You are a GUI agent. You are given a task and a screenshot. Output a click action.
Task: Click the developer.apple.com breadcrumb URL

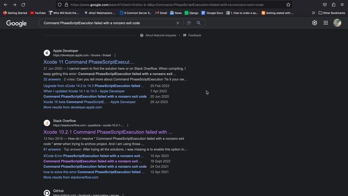[x=82, y=56]
